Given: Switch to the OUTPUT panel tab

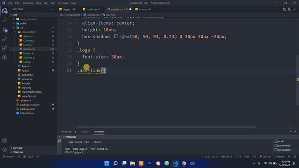Looking at the screenshot, I should (x=85, y=132).
